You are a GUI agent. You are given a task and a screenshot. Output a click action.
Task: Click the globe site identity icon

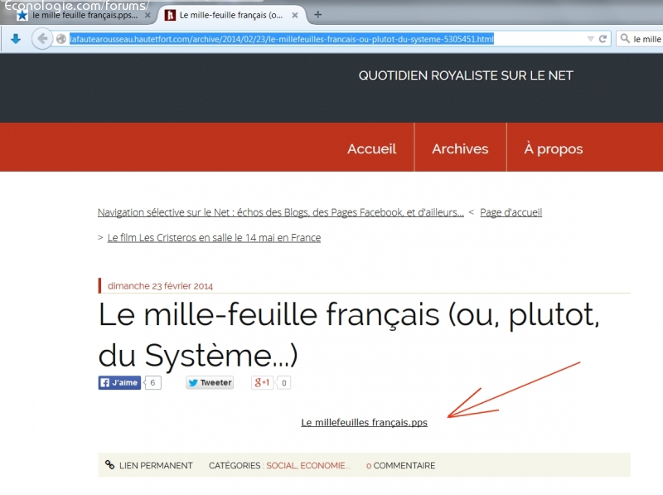[x=61, y=39]
